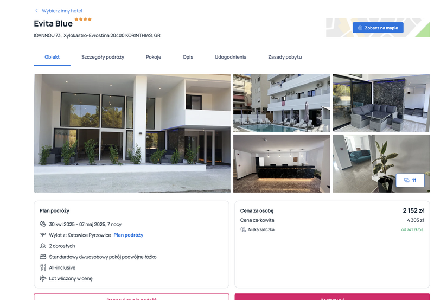
Task: Click the coin icon next to Niska zaliczka
Action: (x=243, y=229)
